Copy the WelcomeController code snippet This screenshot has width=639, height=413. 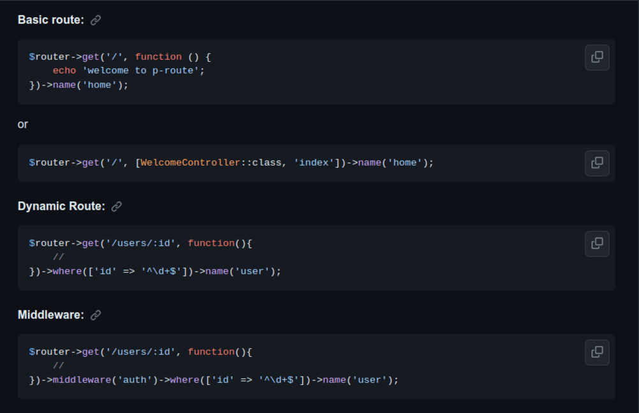(597, 163)
